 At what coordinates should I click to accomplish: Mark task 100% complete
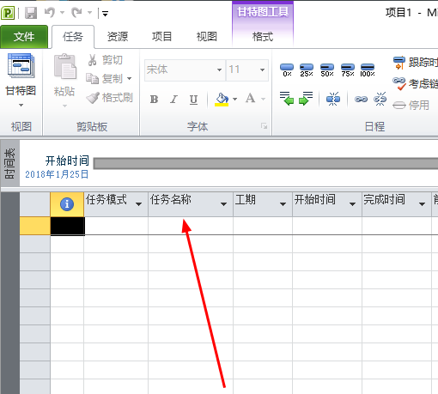click(368, 70)
